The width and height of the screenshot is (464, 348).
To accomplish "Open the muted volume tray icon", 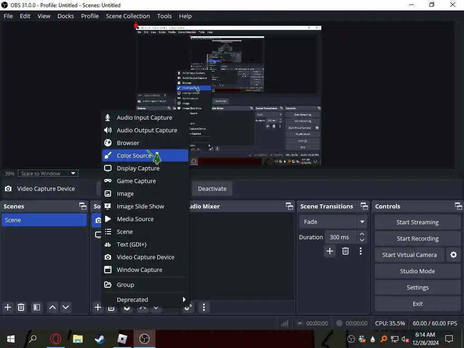I will [x=405, y=339].
